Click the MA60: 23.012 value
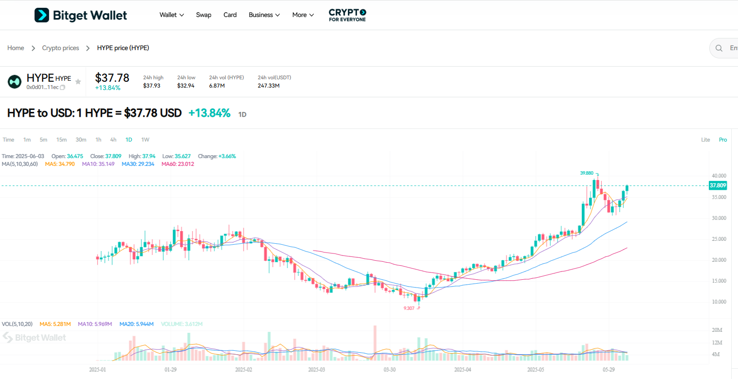The width and height of the screenshot is (738, 379). (x=178, y=164)
